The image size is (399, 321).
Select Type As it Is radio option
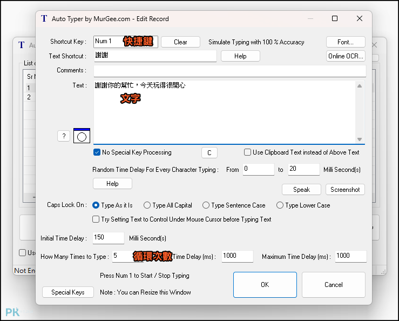click(96, 205)
